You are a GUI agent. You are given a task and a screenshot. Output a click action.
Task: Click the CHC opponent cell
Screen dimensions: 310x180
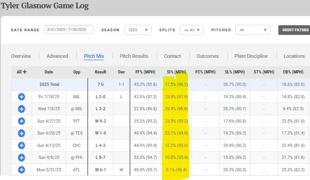click(x=77, y=146)
